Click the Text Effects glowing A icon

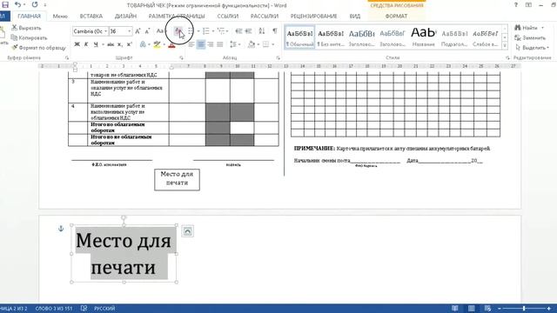coord(143,44)
